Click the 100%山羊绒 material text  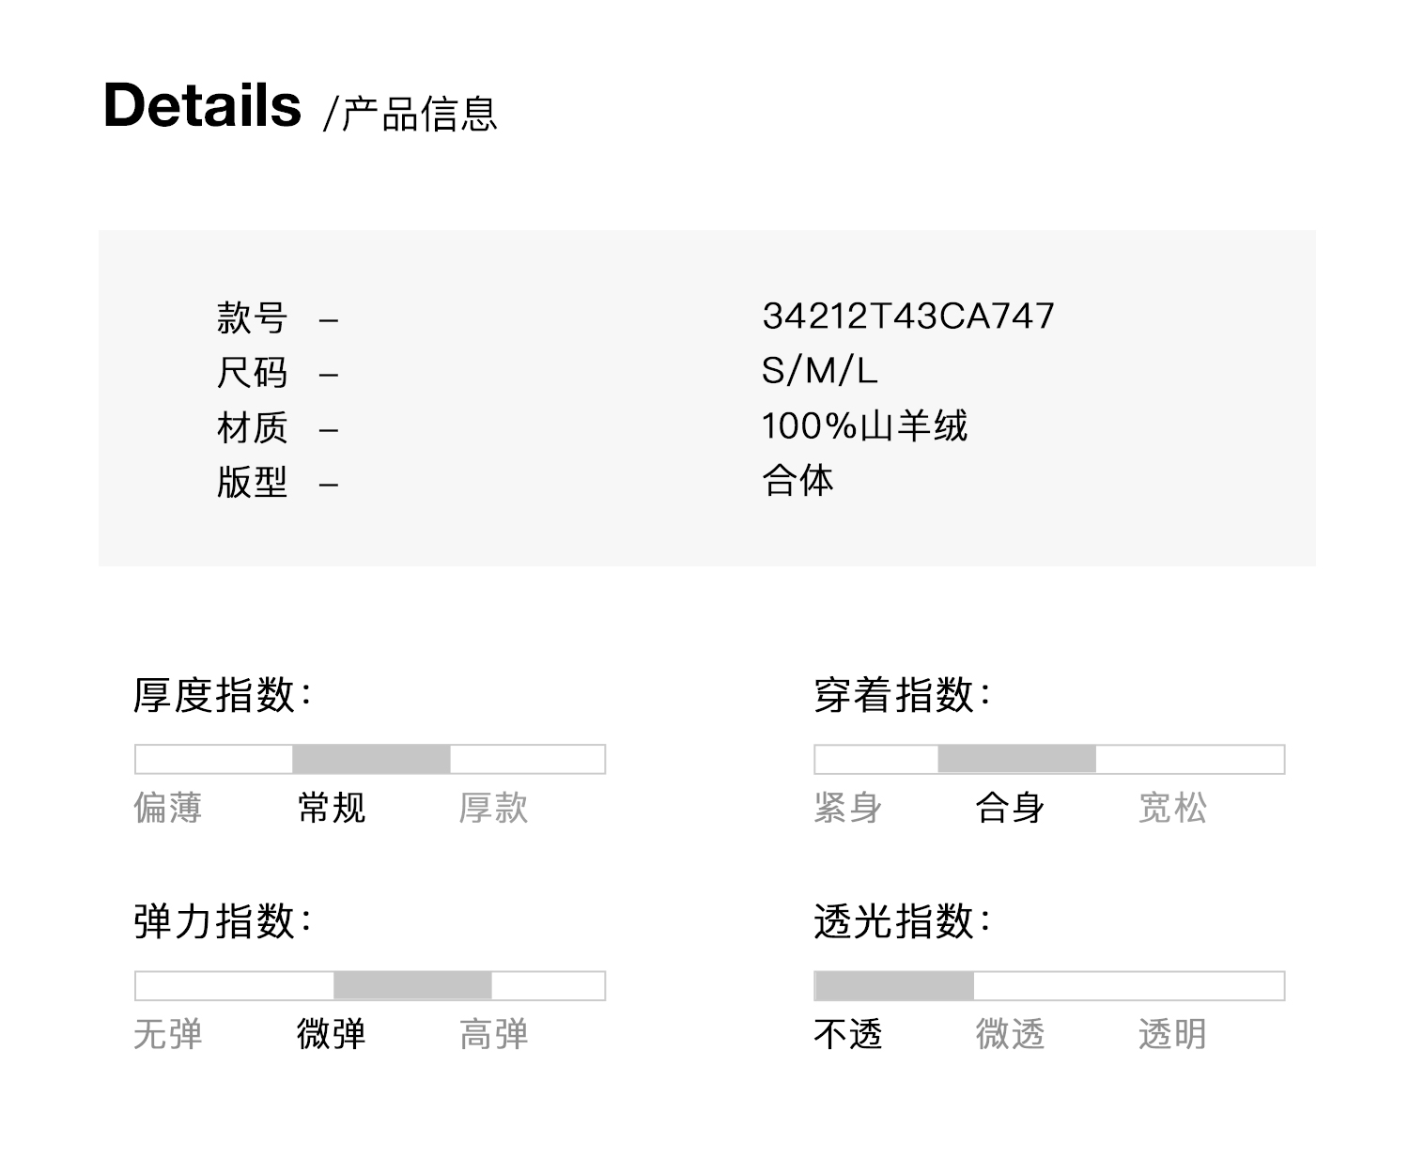click(864, 426)
